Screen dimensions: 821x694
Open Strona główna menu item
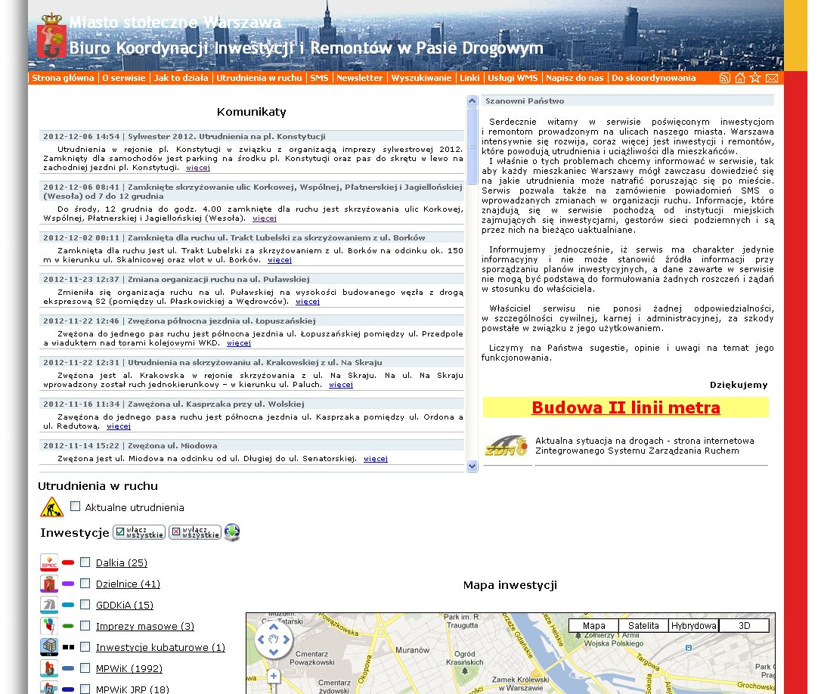coord(63,78)
